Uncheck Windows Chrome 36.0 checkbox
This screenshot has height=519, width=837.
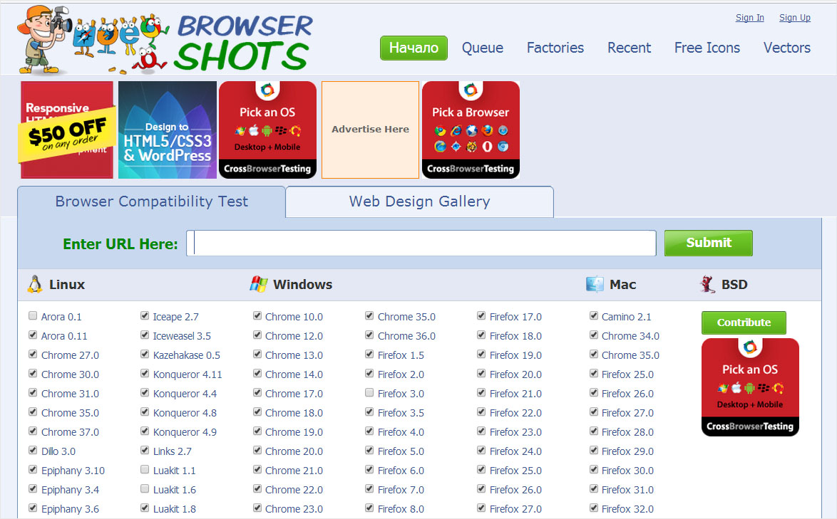point(369,335)
